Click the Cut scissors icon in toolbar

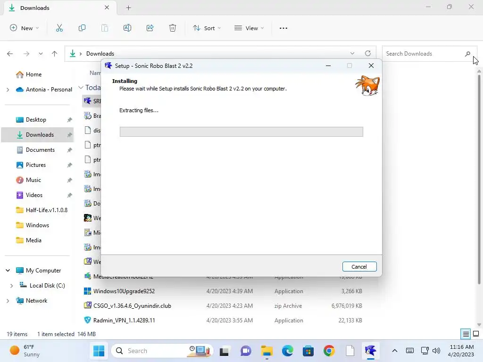pos(59,28)
